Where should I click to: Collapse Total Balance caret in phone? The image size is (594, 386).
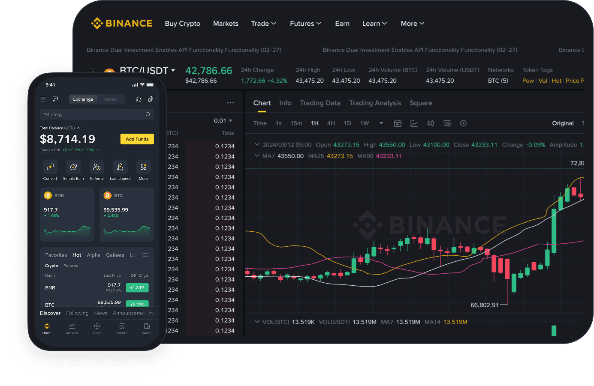click(x=79, y=128)
